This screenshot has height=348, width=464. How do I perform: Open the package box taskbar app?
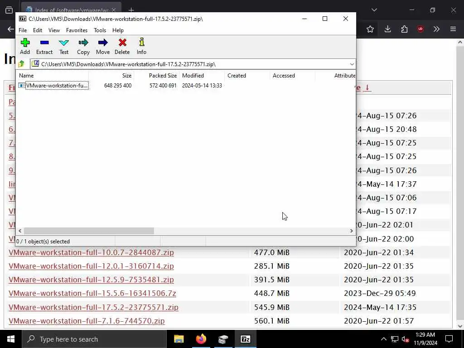[x=223, y=339]
